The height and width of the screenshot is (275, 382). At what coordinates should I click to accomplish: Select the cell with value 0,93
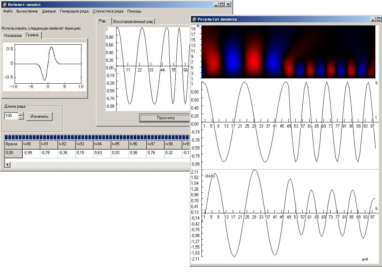point(120,153)
